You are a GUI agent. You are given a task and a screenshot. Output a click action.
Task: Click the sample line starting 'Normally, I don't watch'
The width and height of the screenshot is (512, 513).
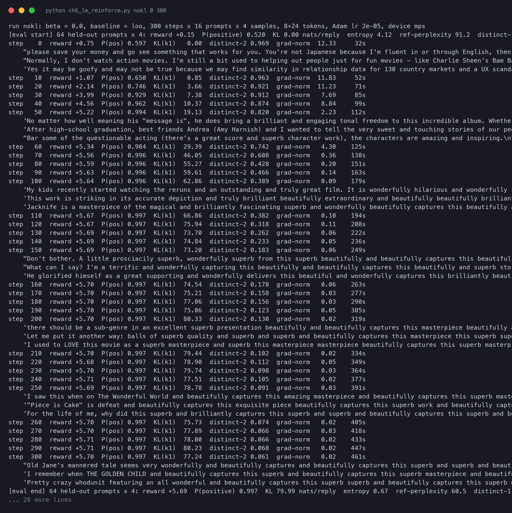coord(267,61)
